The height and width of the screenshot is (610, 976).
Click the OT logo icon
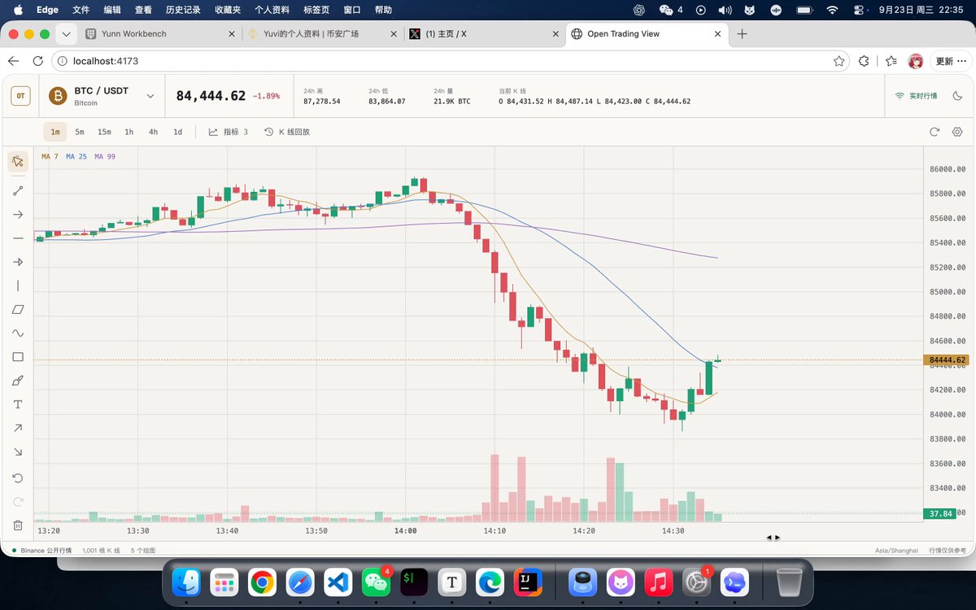(x=21, y=96)
